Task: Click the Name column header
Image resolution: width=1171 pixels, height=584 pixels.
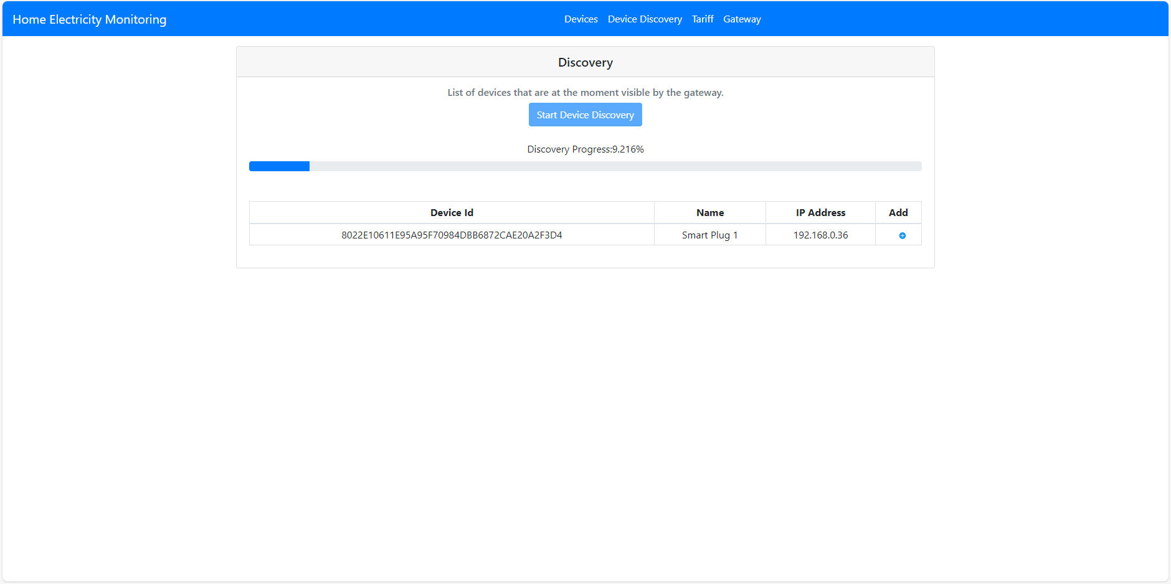Action: coord(709,212)
